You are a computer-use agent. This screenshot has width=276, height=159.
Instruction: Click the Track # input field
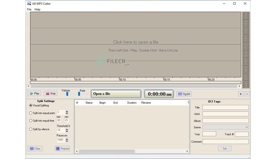[242, 134]
